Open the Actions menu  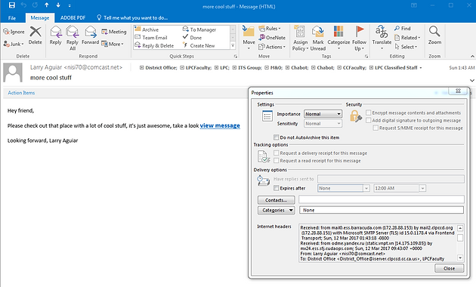tap(272, 47)
